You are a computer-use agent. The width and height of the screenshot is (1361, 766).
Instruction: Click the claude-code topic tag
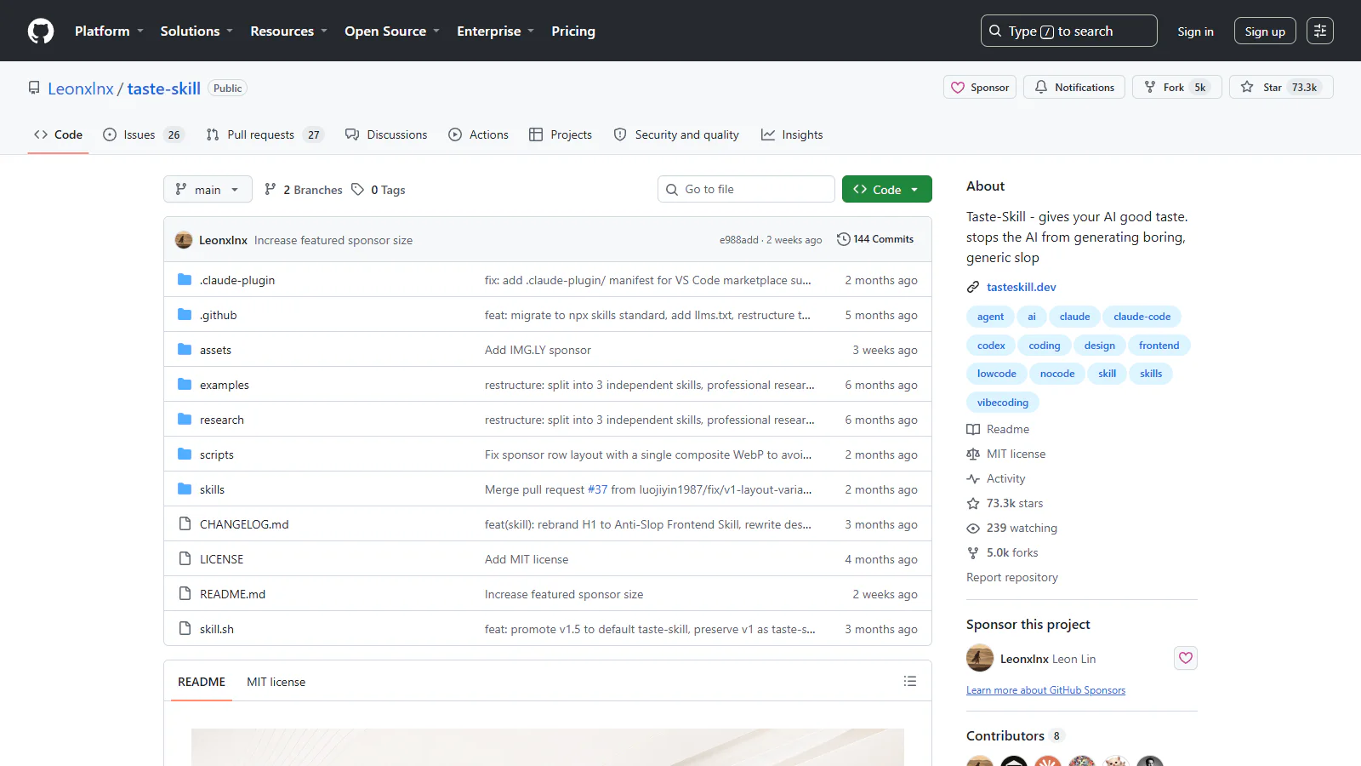tap(1142, 317)
